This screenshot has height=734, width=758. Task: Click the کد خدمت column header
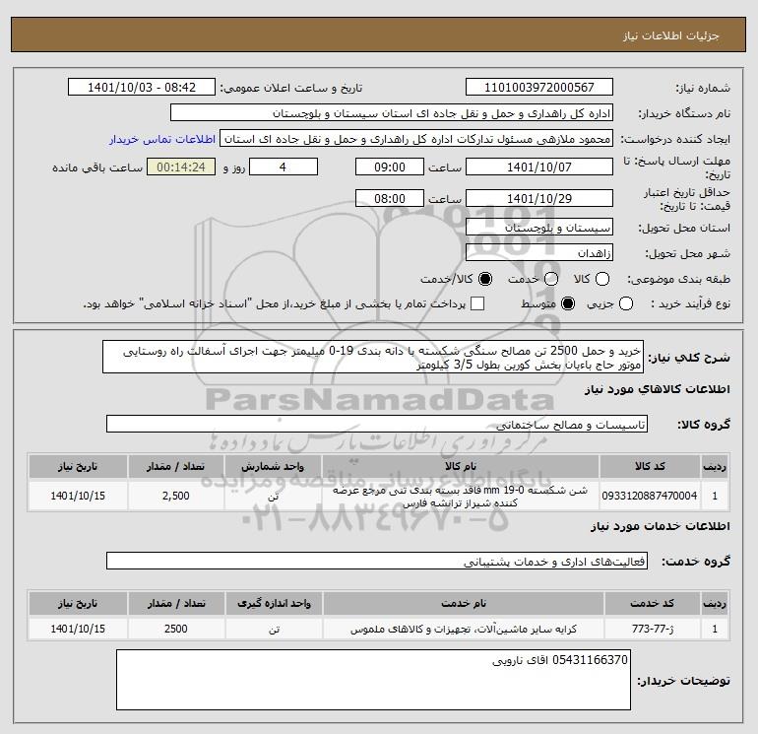653,603
